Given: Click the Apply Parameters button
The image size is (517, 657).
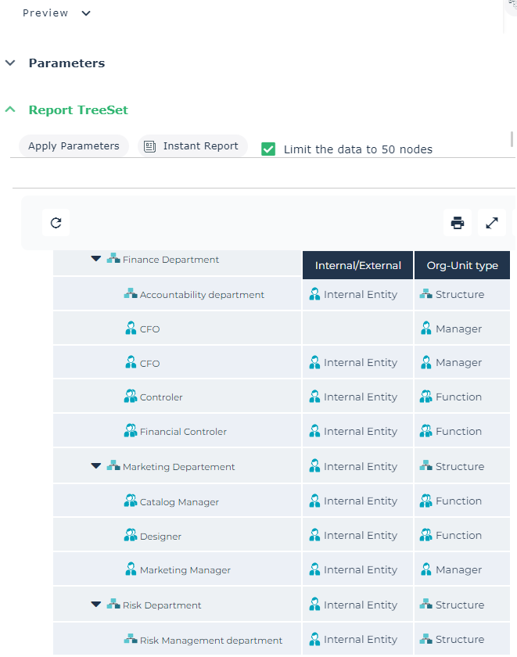Looking at the screenshot, I should coord(74,146).
